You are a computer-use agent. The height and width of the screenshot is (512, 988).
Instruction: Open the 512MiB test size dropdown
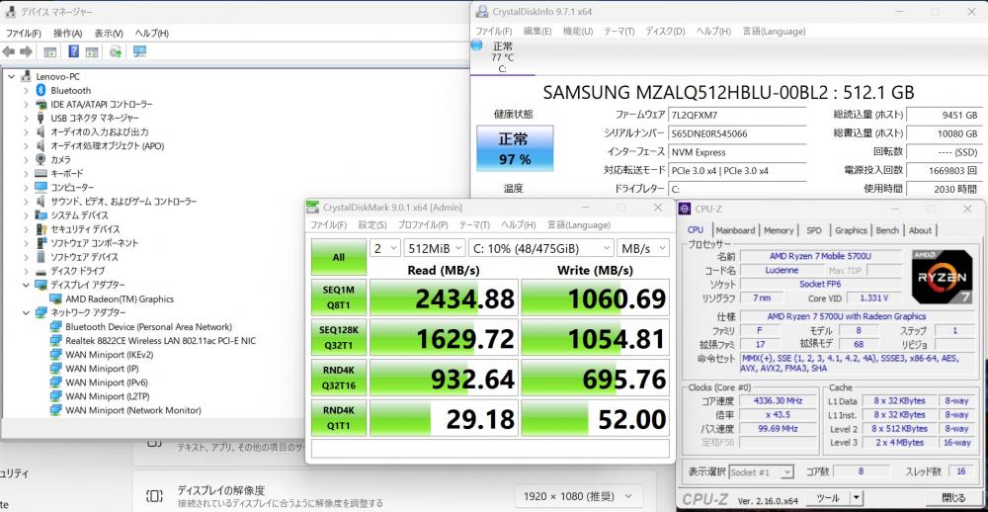[x=435, y=248]
